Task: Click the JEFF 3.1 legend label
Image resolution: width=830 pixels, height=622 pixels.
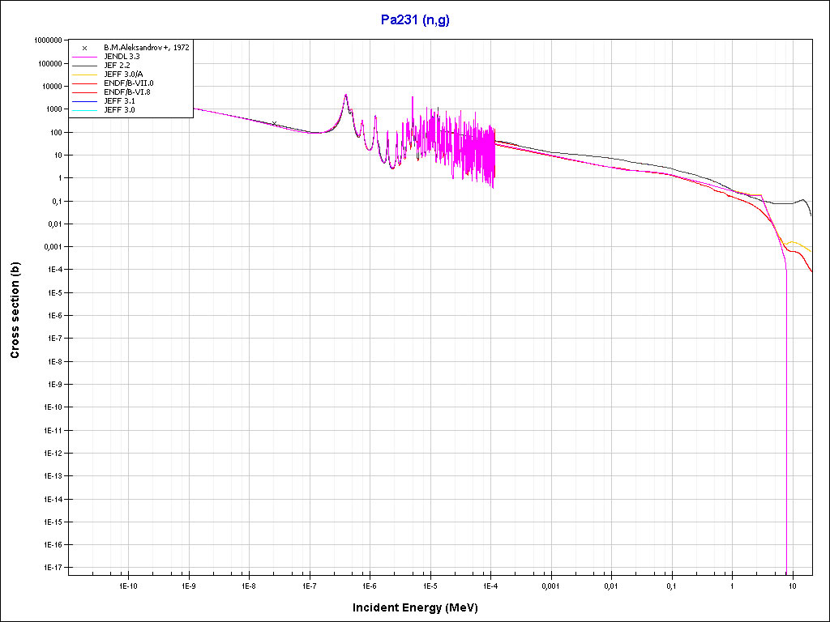Action: point(121,100)
